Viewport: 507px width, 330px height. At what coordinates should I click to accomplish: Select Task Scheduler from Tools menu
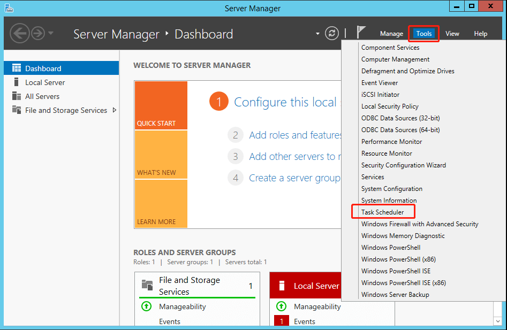click(382, 212)
